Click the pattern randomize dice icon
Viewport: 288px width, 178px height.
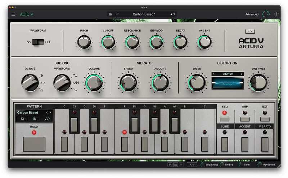pos(47,119)
